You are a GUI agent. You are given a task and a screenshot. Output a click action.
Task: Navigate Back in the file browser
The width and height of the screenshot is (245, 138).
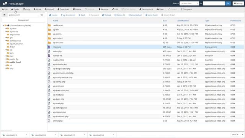pyautogui.click(x=82, y=15)
